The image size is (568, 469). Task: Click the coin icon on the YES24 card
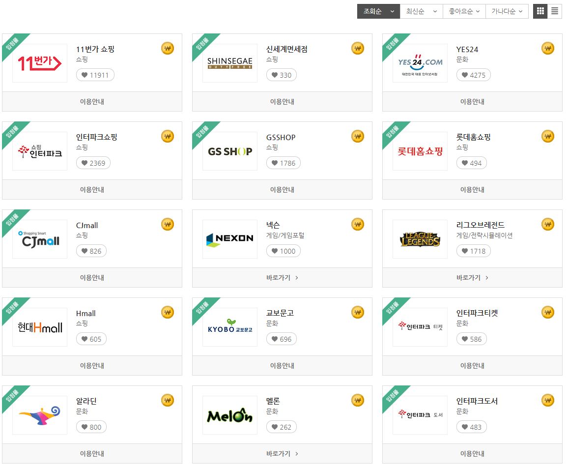click(x=547, y=48)
